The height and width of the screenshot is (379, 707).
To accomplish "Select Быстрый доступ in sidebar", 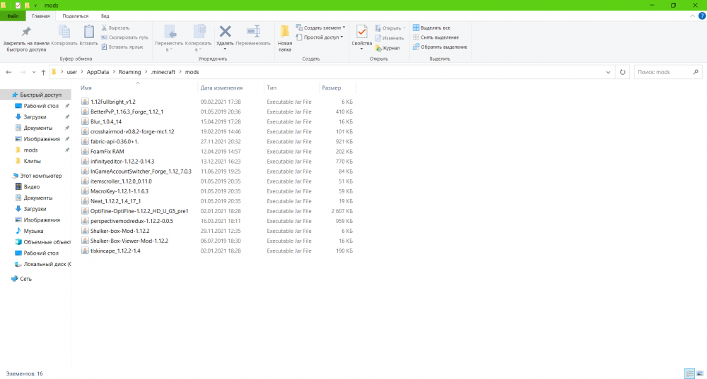I will [36, 95].
